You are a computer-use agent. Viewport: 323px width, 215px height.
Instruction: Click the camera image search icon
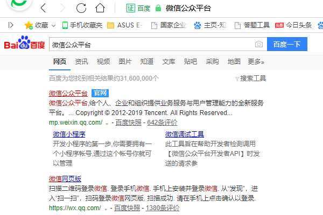[x=259, y=44]
